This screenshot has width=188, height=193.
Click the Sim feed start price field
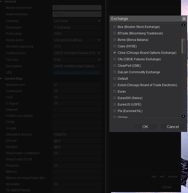coord(77,47)
